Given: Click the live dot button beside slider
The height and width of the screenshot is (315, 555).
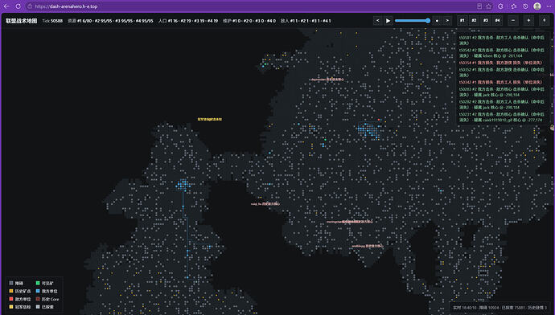Looking at the screenshot, I should (437, 21).
